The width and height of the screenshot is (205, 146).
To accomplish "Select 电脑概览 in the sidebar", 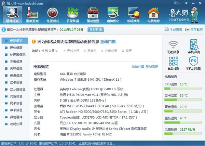I will point(16,41).
